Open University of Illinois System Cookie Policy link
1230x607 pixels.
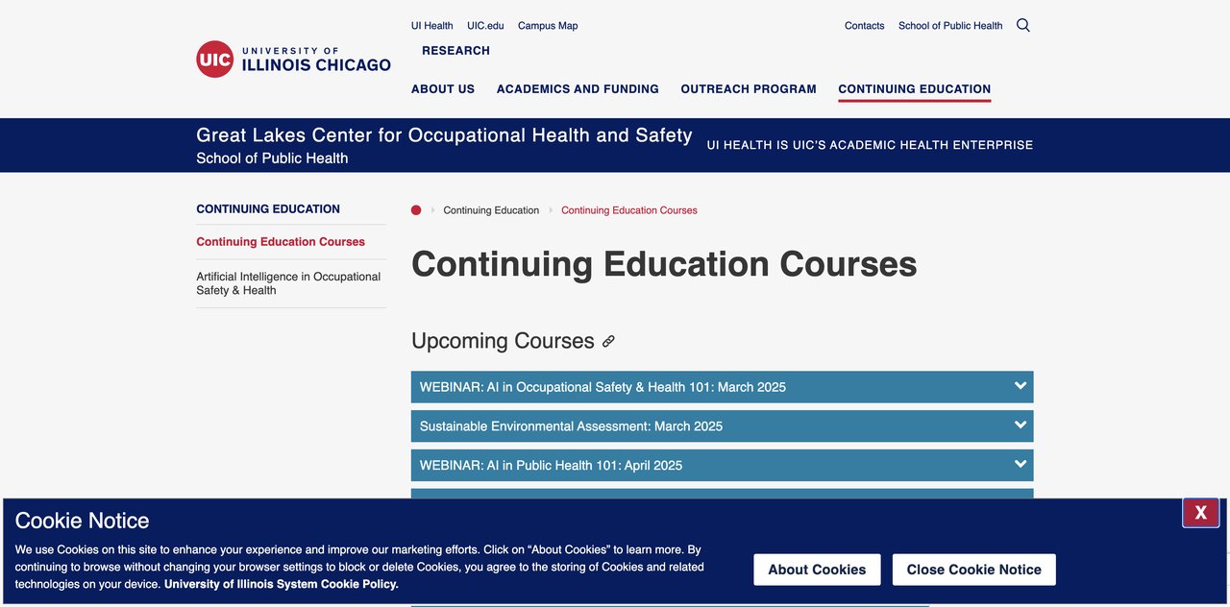click(282, 584)
